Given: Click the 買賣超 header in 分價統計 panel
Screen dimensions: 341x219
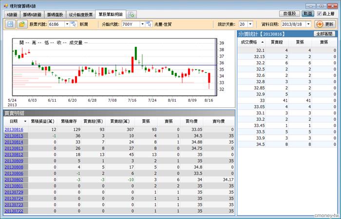Looking at the screenshot, I should pos(277,42).
